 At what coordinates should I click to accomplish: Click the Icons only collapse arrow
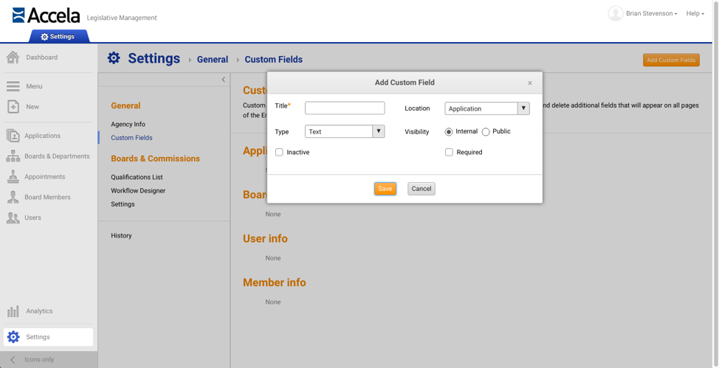coord(13,360)
